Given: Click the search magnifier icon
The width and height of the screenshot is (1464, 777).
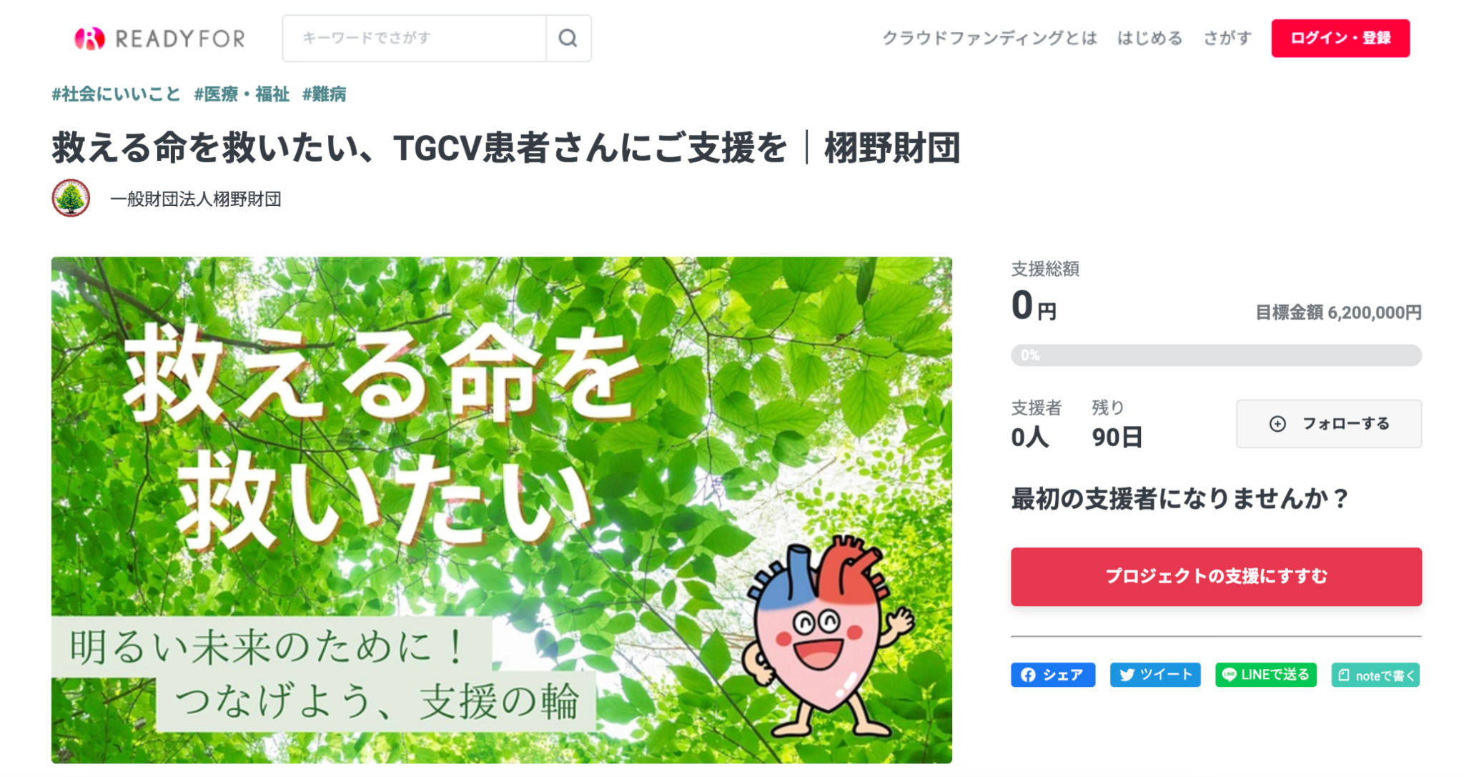Looking at the screenshot, I should click(x=568, y=38).
